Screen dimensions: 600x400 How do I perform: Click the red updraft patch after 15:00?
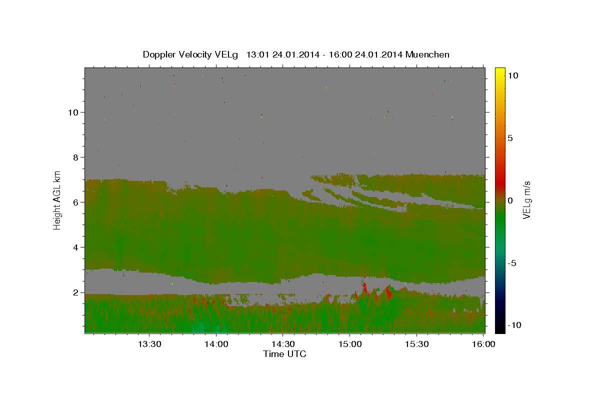(364, 287)
